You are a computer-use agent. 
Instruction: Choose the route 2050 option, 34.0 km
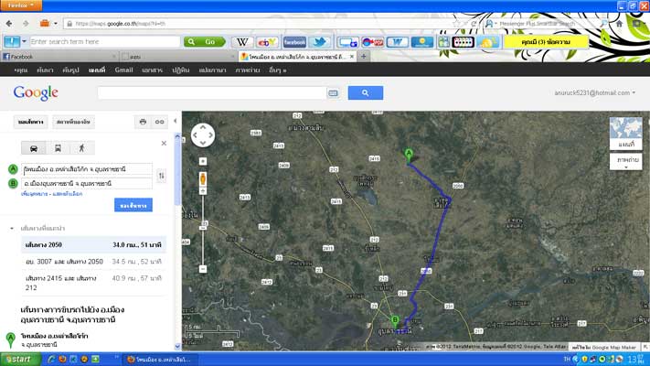coord(91,244)
